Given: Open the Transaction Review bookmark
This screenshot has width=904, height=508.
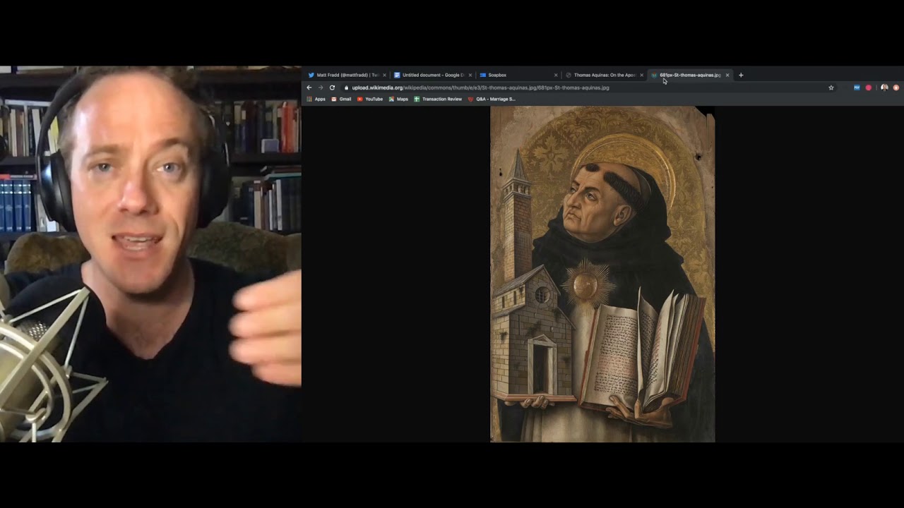Looking at the screenshot, I should click(x=438, y=99).
